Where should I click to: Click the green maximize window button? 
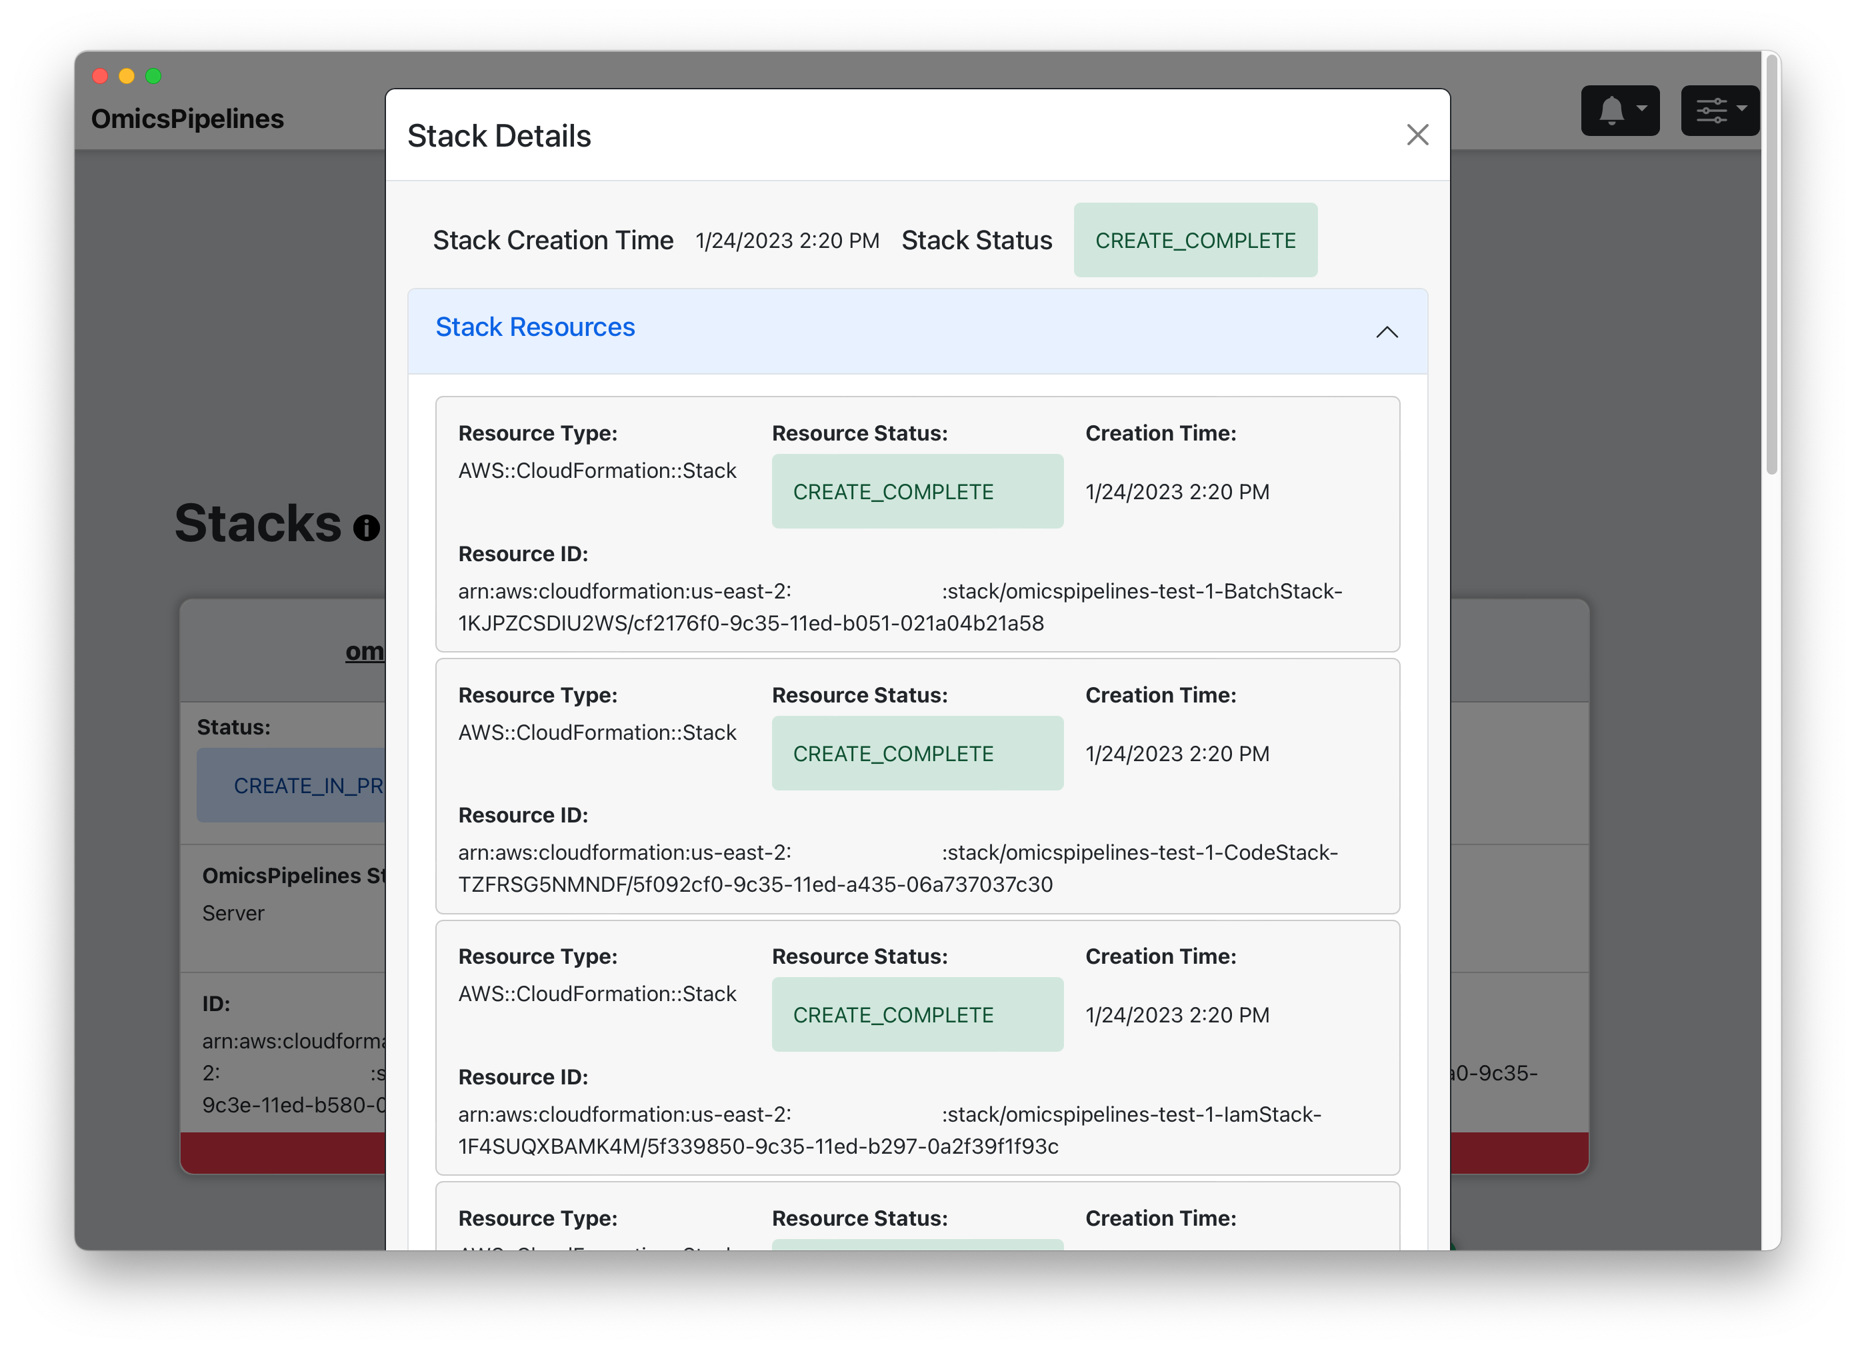pyautogui.click(x=153, y=75)
